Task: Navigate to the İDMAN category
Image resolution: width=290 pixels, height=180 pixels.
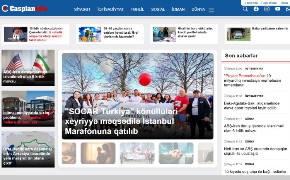Action: 178,10
